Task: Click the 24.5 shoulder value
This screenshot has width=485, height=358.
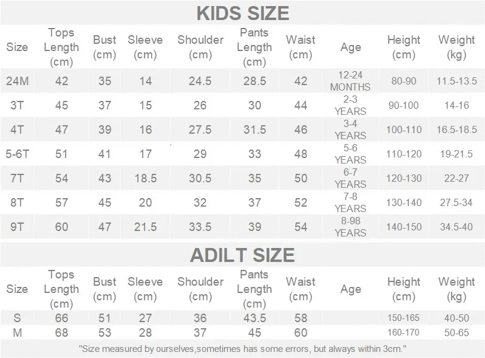Action: (x=200, y=81)
